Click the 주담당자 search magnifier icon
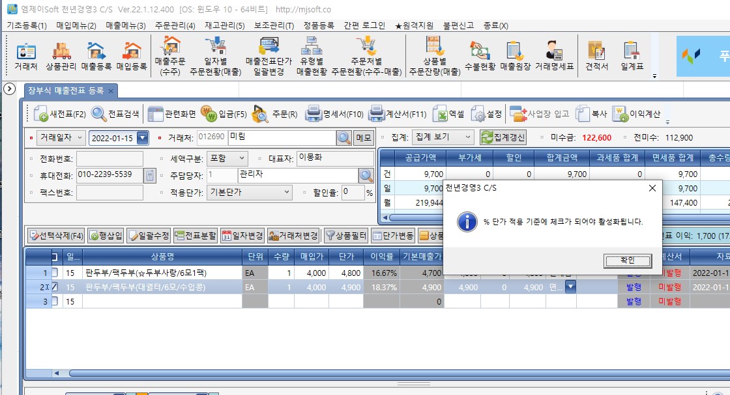The image size is (730, 395). pos(366,175)
